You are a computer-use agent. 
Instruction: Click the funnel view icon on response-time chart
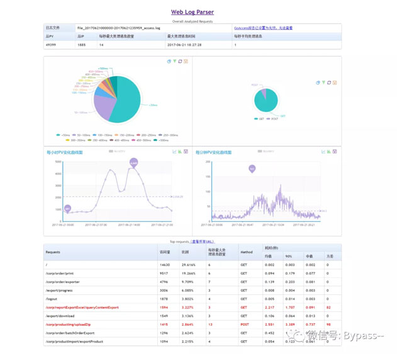174,62
